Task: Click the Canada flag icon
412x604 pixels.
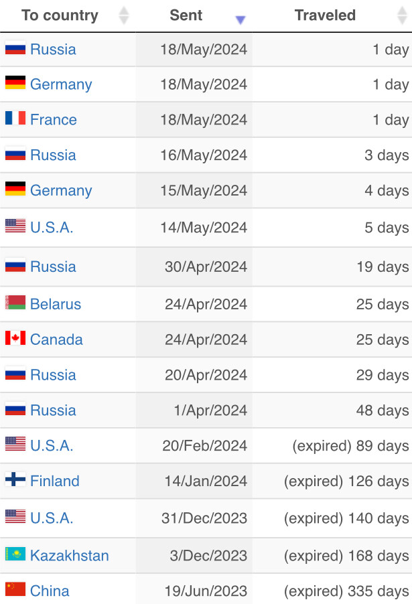Action: (15, 337)
